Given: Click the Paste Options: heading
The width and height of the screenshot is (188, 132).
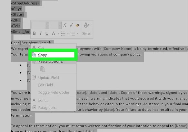Looking at the screenshot, I should pyautogui.click(x=51, y=61).
